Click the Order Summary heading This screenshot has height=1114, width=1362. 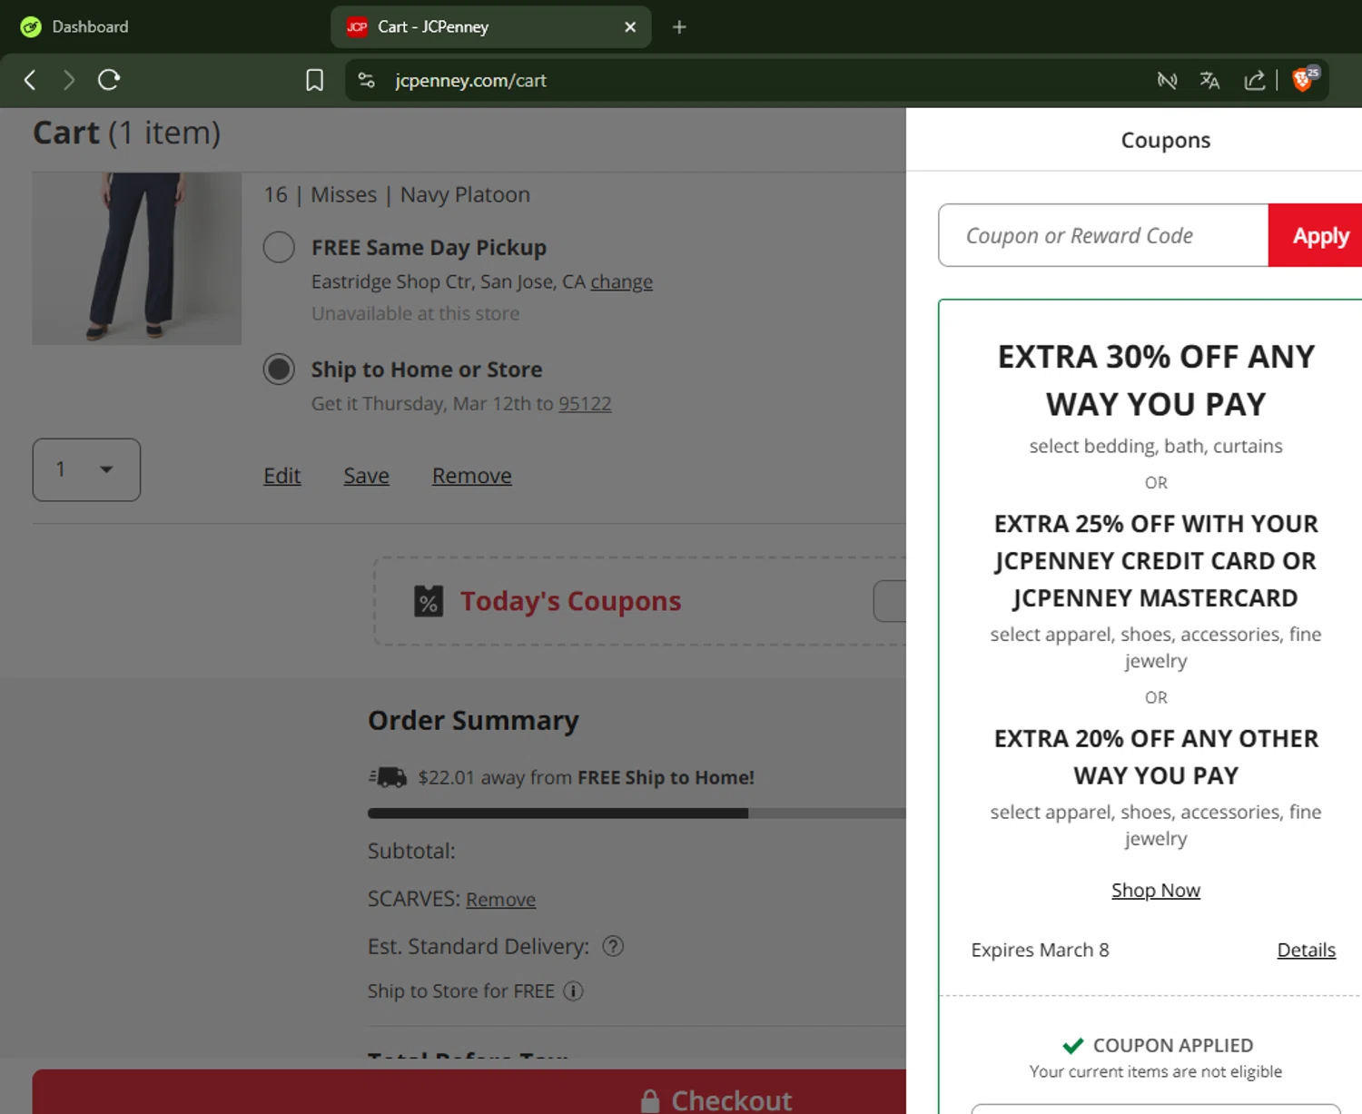[x=473, y=720]
